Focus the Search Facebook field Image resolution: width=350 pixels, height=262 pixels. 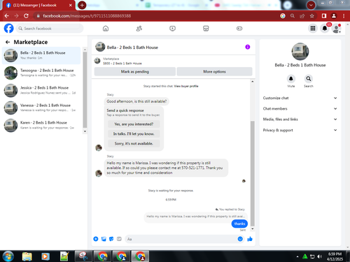pyautogui.click(x=50, y=29)
